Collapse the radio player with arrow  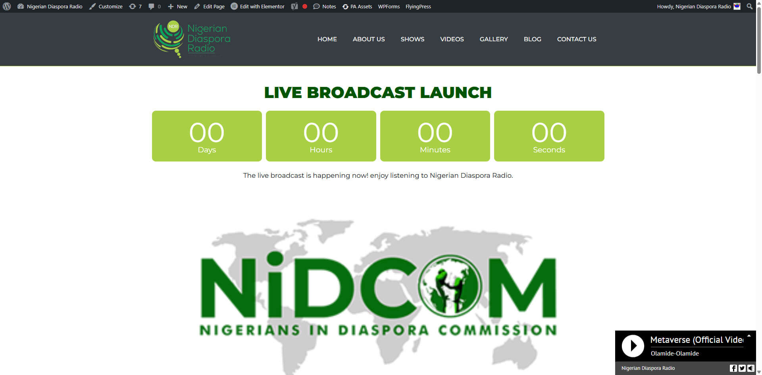click(x=749, y=336)
